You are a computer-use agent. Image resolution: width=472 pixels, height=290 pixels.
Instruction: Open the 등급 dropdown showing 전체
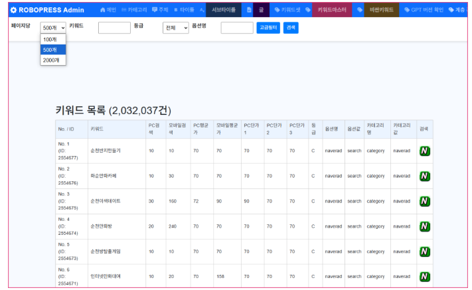click(x=176, y=28)
